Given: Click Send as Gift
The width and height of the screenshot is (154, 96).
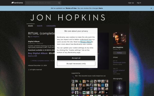Looking at the screenshot, I should click(x=32, y=56).
